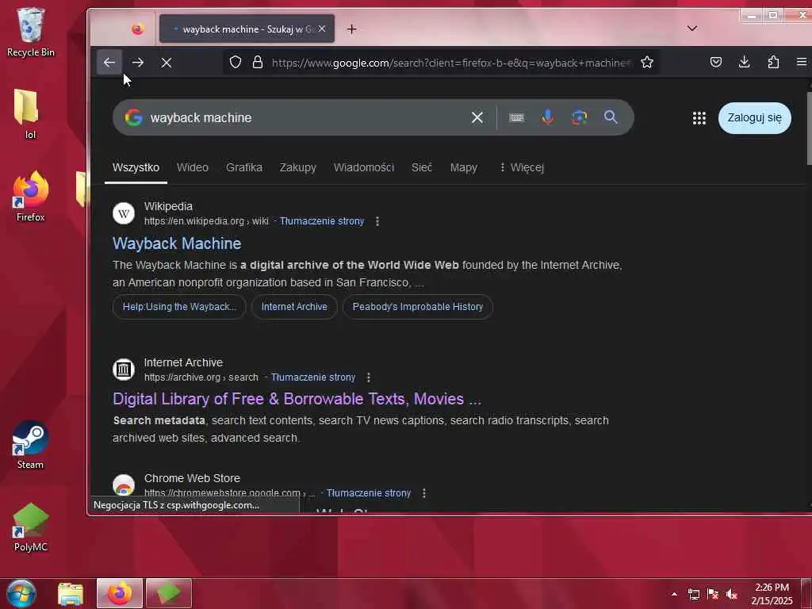
Task: Submit search with the magnifier icon
Action: (x=611, y=117)
